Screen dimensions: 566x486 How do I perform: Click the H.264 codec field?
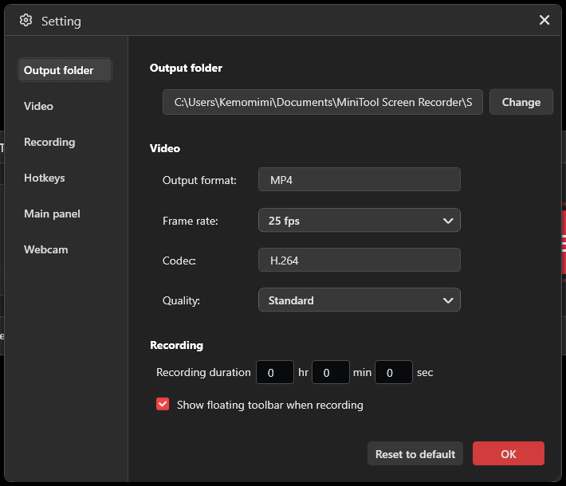coord(359,260)
